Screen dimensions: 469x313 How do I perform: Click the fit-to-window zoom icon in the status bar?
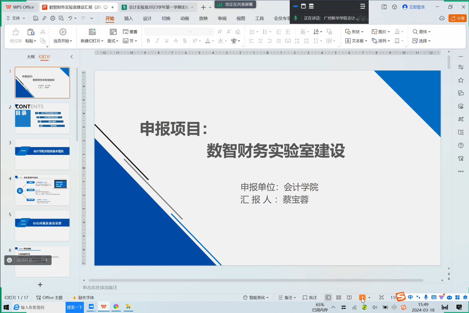click(x=381, y=297)
